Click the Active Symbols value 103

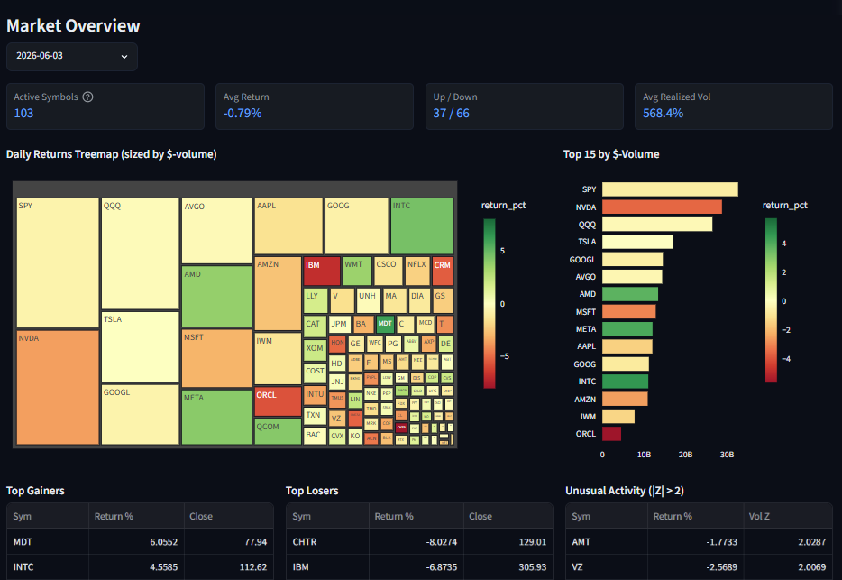(23, 114)
